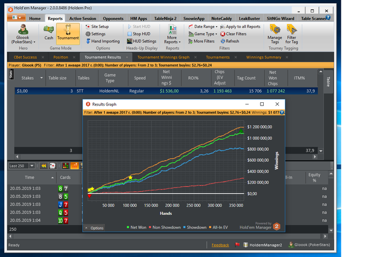
Task: Open NoteCaddy ribbon tab
Action: (221, 18)
